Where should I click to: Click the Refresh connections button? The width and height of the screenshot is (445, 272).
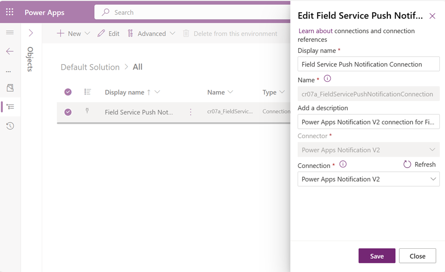pos(419,164)
